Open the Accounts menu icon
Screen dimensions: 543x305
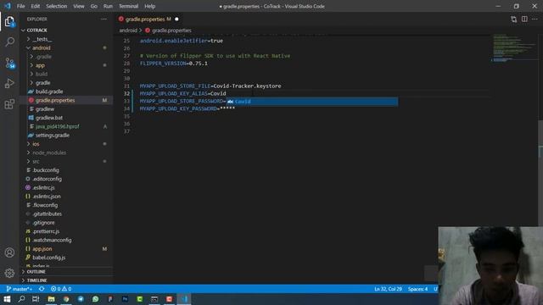[9, 252]
